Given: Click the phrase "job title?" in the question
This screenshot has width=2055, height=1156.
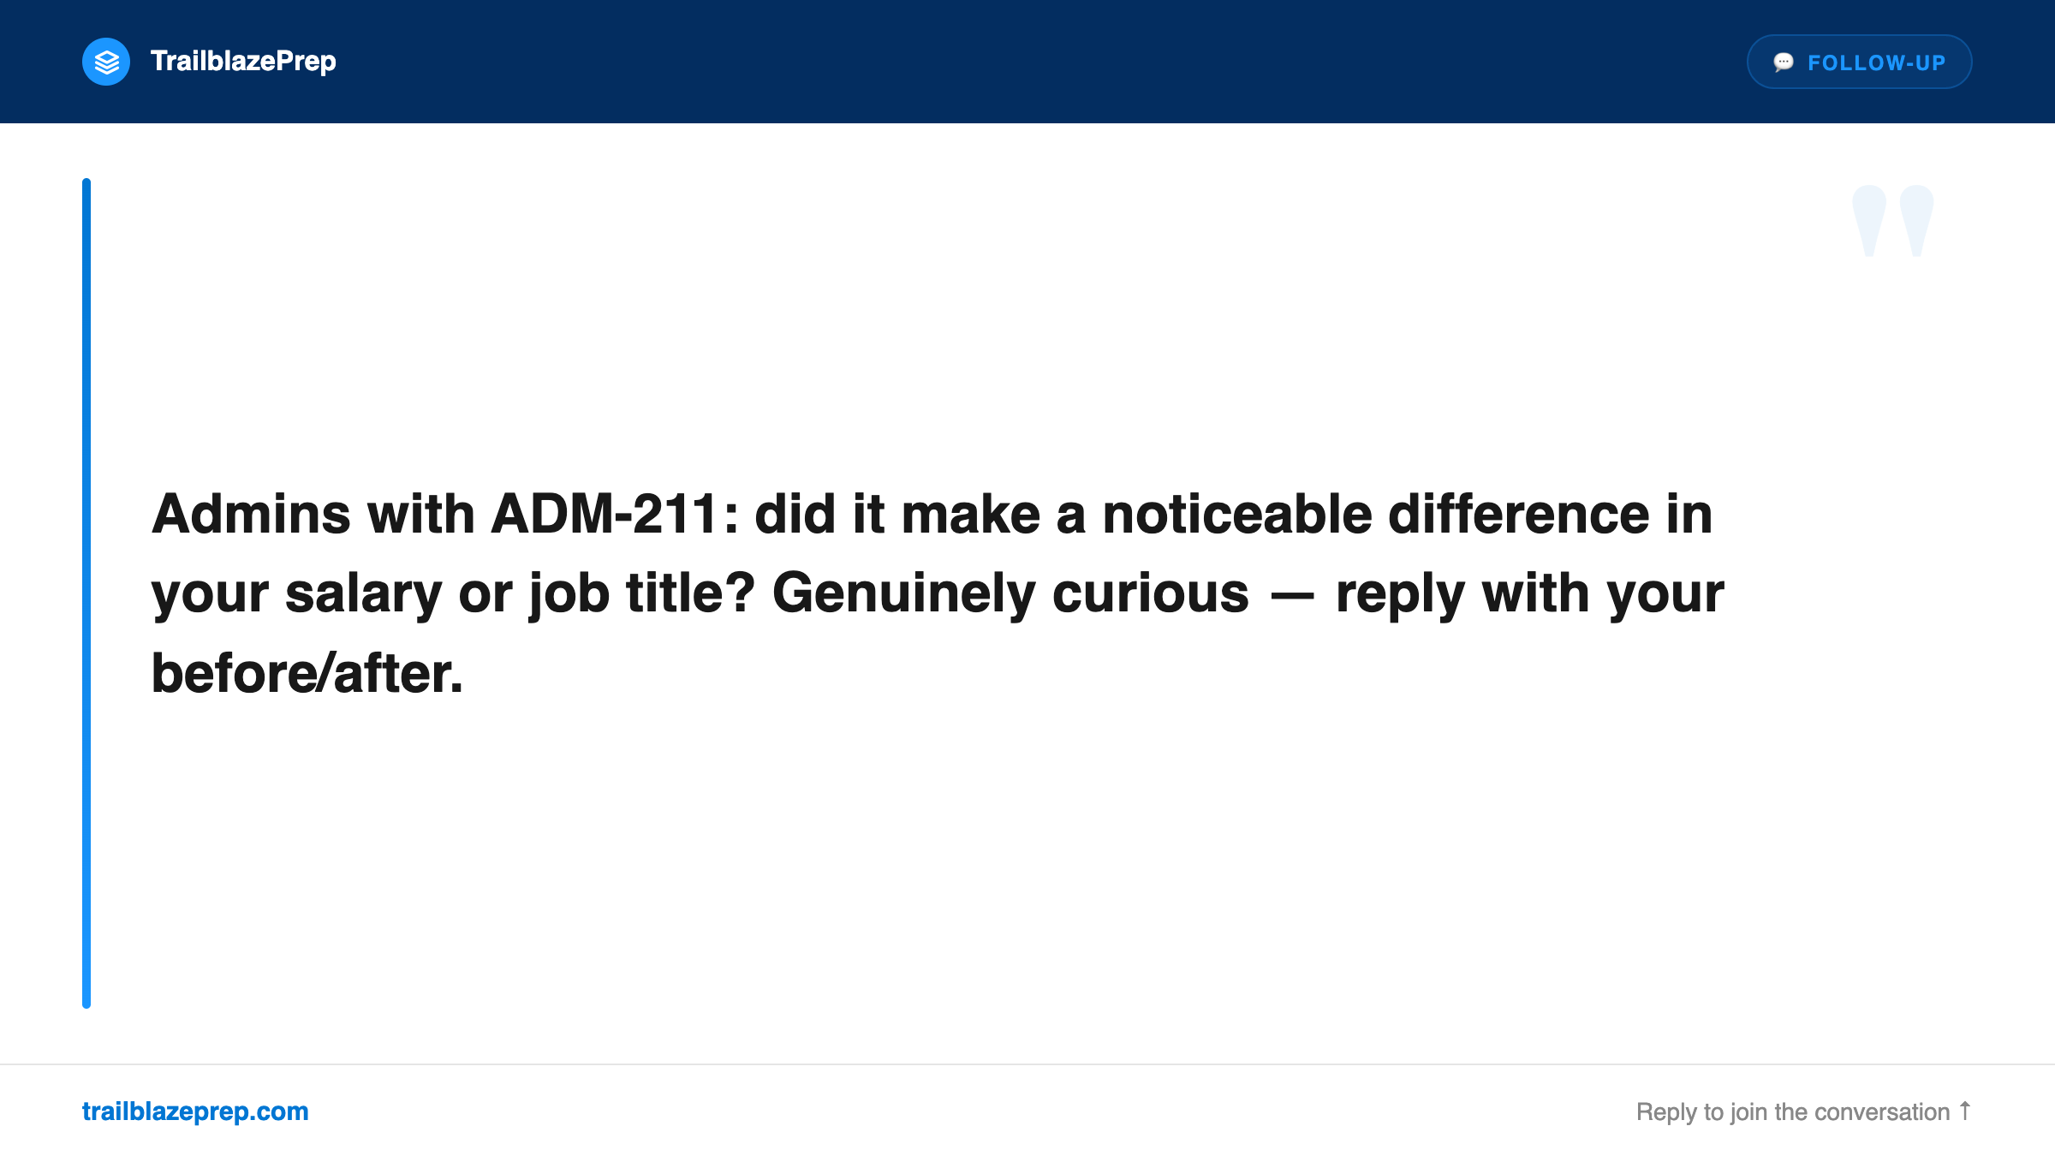Looking at the screenshot, I should (x=642, y=593).
